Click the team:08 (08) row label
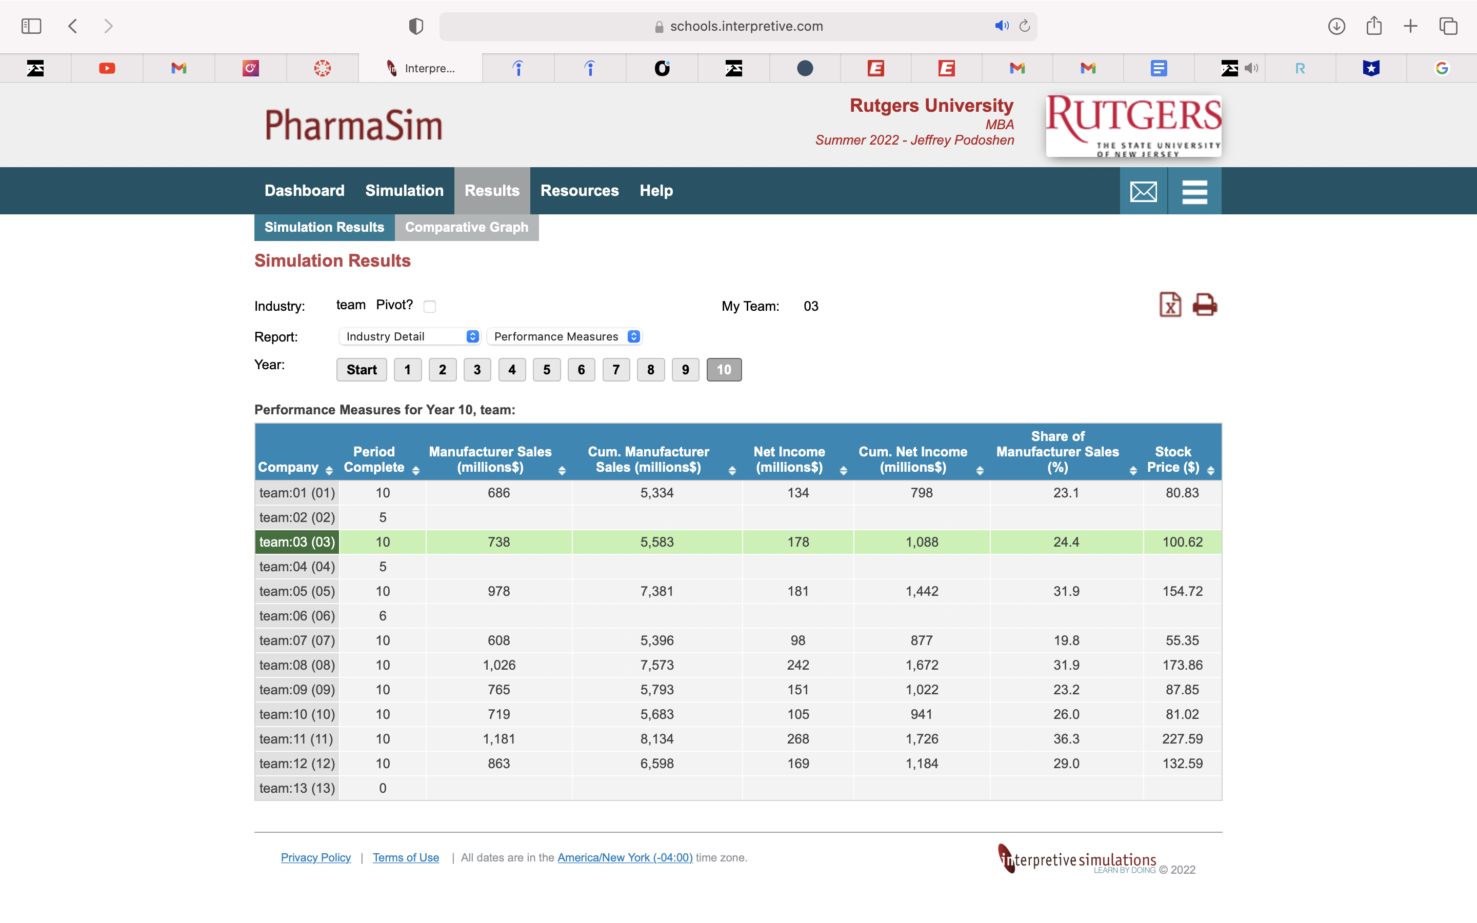 (x=297, y=666)
